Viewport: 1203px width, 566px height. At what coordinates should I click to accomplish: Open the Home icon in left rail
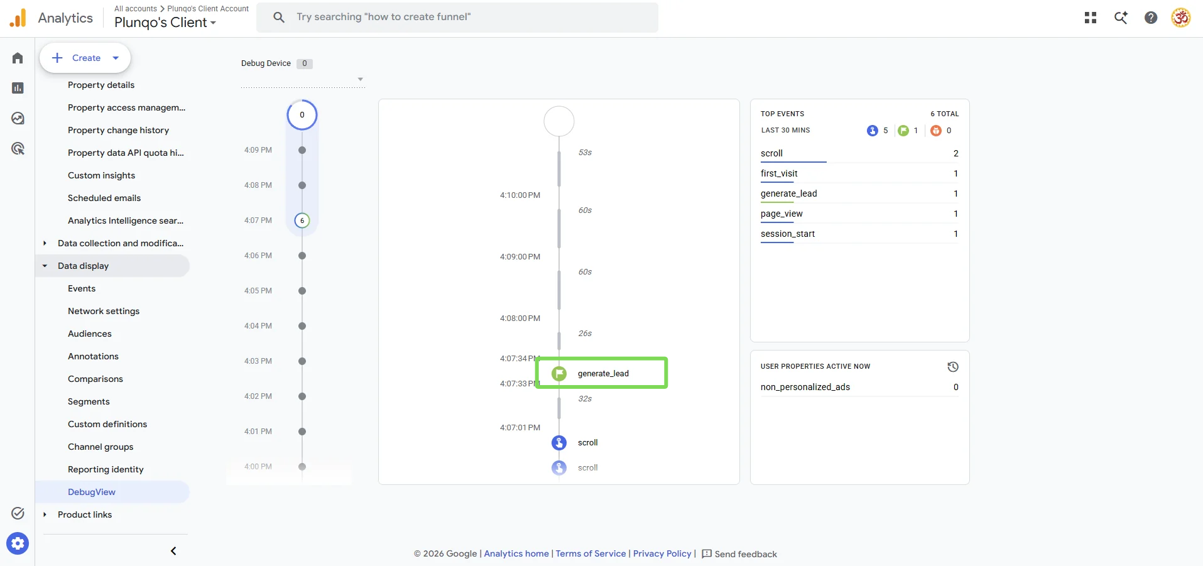click(x=18, y=58)
